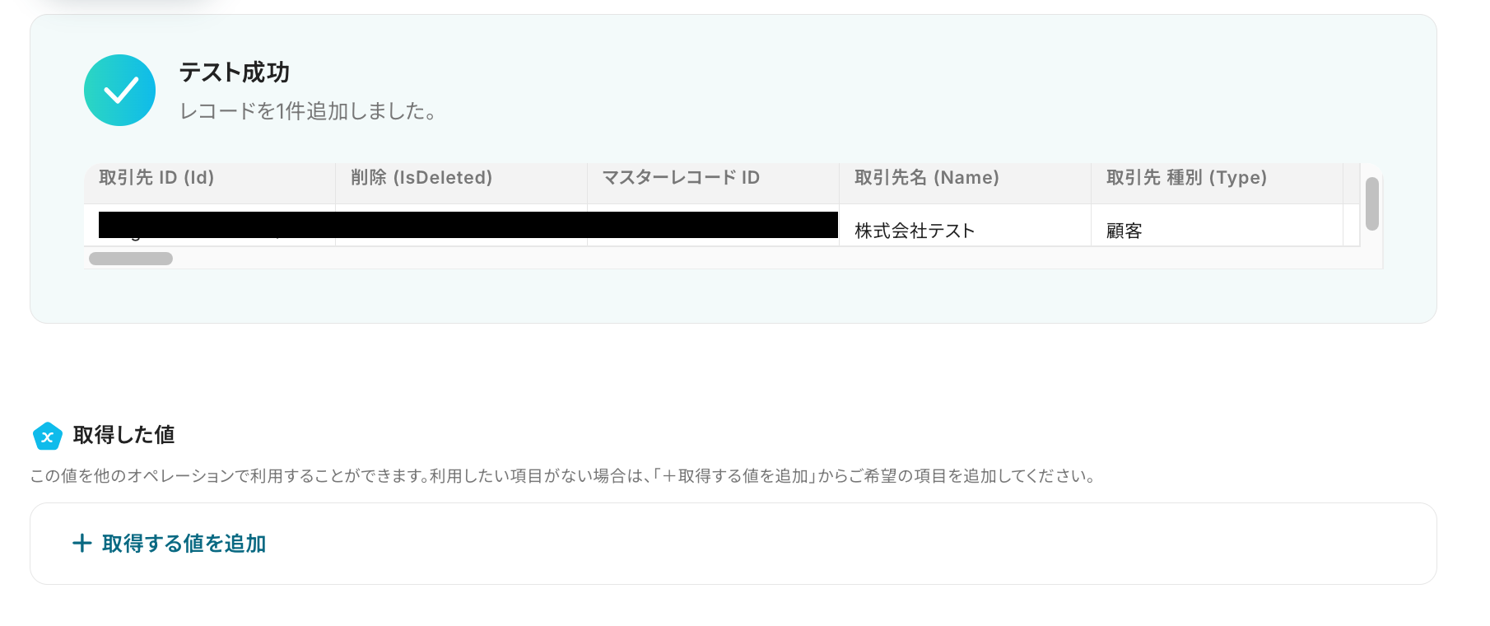Click the vertical scrollbar thumb of the table
This screenshot has height=626, width=1490.
1371,203
